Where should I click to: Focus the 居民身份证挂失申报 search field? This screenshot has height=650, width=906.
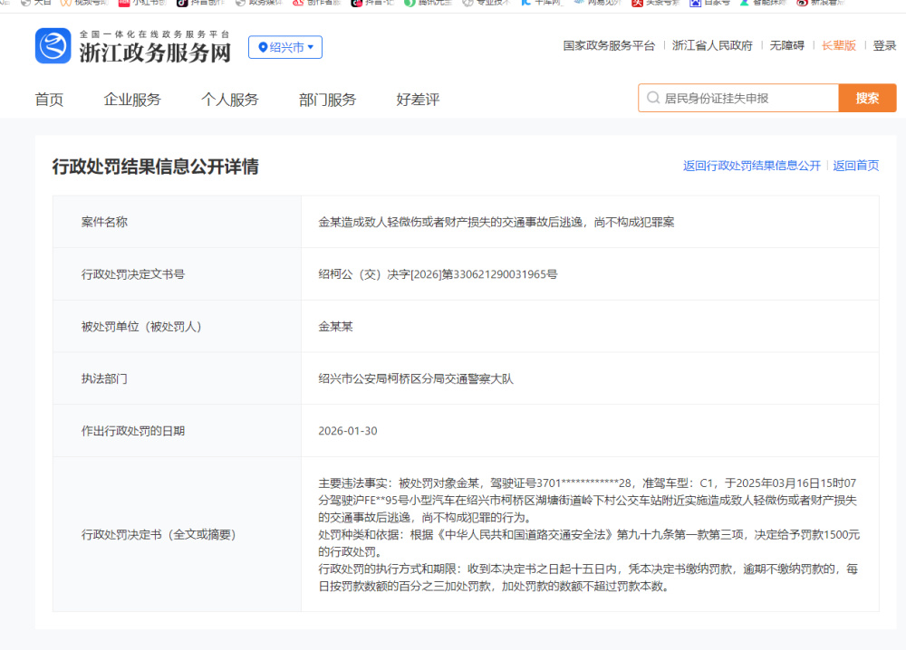pyautogui.click(x=747, y=98)
